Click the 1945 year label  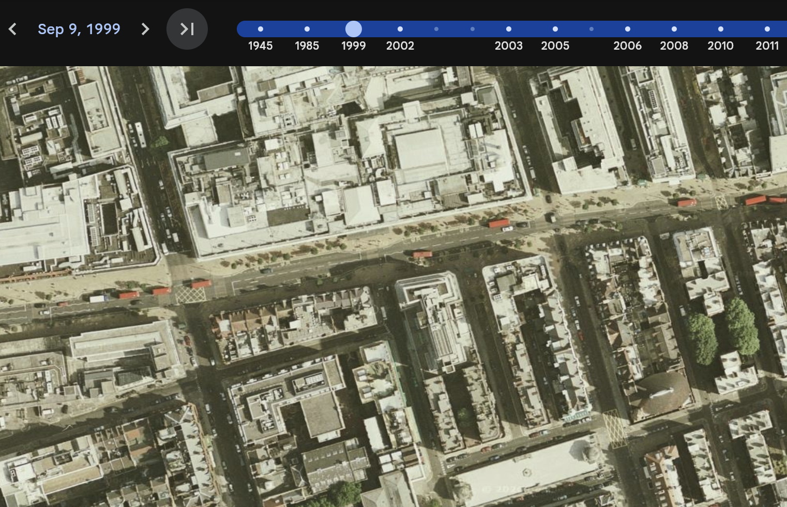tap(261, 46)
